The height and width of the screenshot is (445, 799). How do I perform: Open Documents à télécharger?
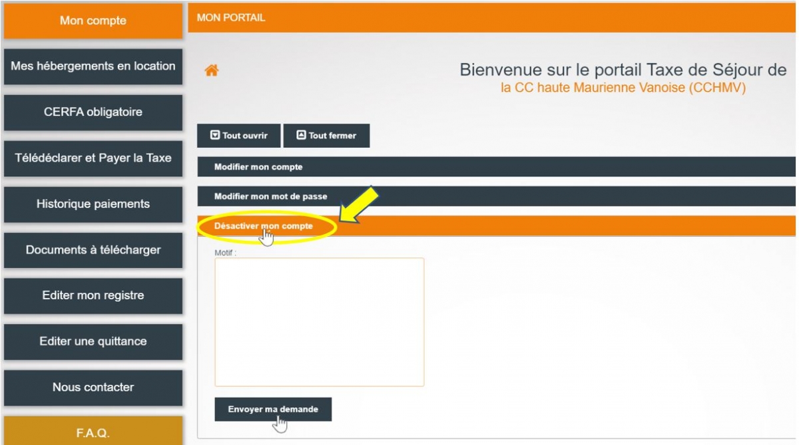click(93, 250)
